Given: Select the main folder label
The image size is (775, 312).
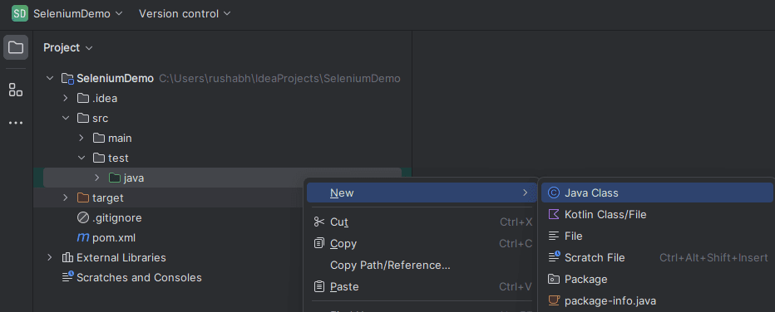Looking at the screenshot, I should [x=120, y=138].
